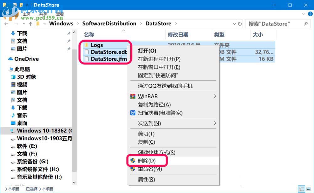Expand the 发送到 (Send to) submenu arrow
Screen dimensions: 314x193
coord(215,123)
